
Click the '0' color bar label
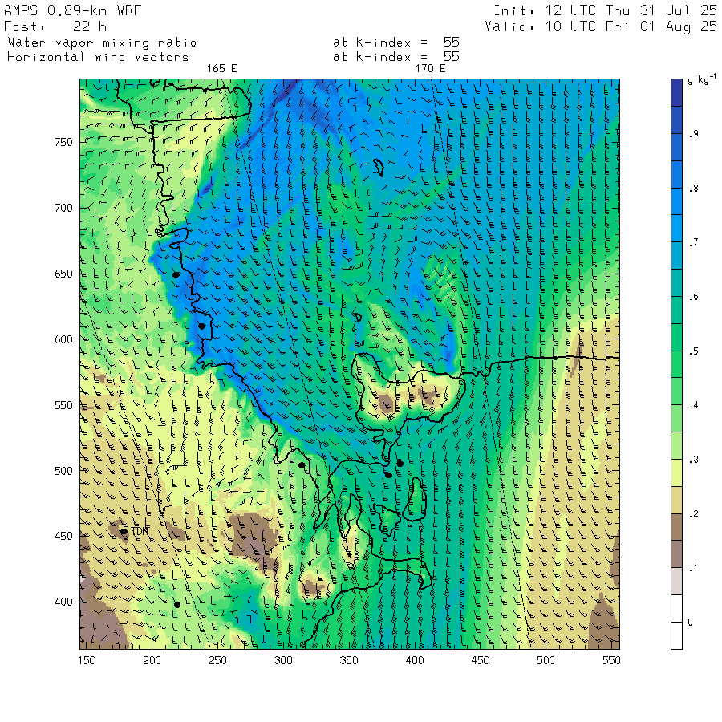pyautogui.click(x=690, y=622)
